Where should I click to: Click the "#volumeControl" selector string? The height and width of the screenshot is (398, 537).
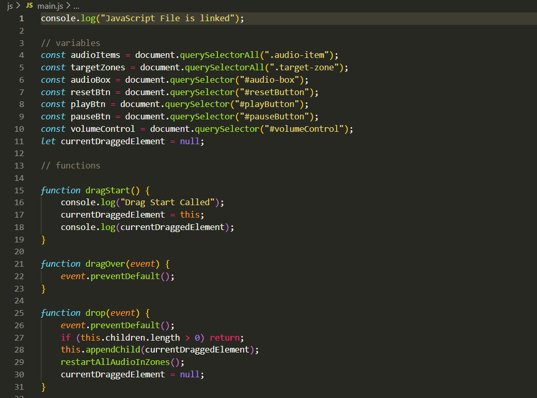coord(309,129)
